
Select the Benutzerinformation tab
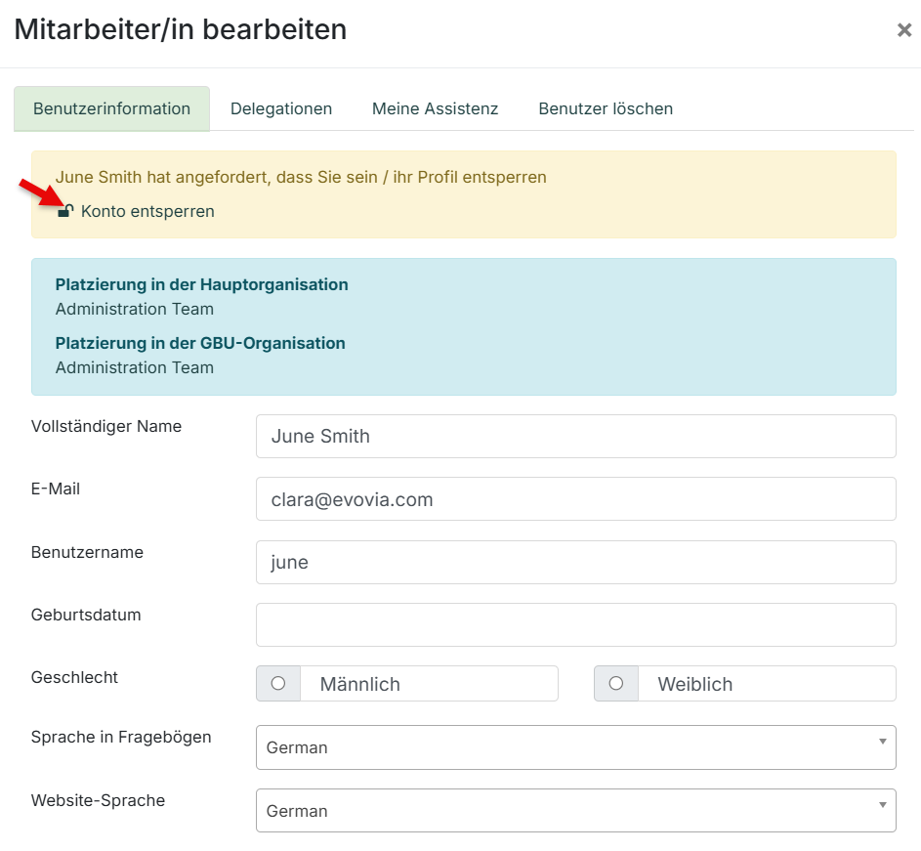coord(111,108)
